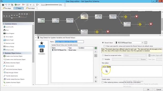Delete the selected step with red X
The width and height of the screenshot is (163, 91).
pos(23,5)
